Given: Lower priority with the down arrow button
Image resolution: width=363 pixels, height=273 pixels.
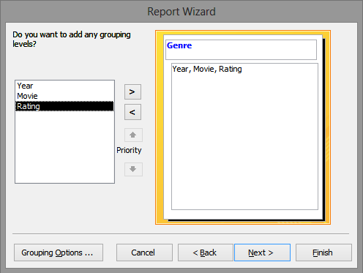Looking at the screenshot, I should click(133, 169).
